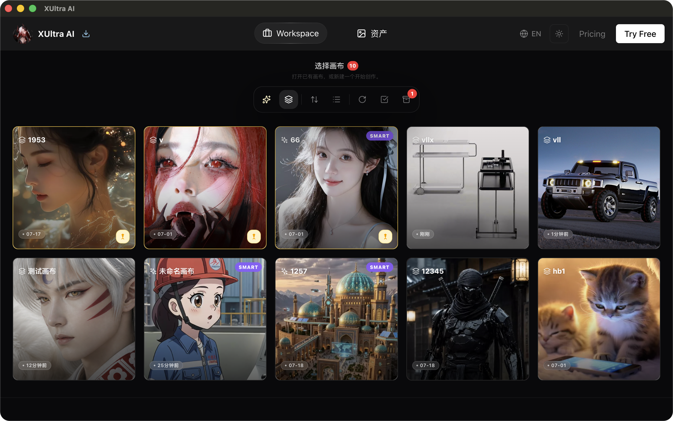Click the pin icon on canvas v
The image size is (673, 421).
pos(254,236)
